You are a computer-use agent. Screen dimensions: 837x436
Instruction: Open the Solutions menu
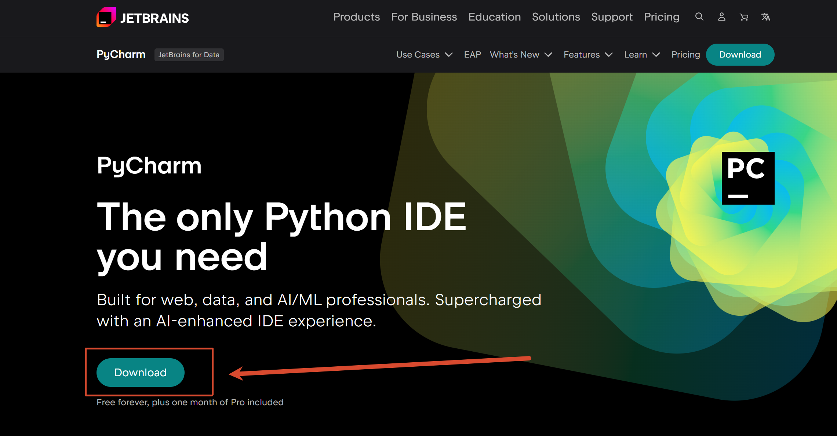(556, 17)
